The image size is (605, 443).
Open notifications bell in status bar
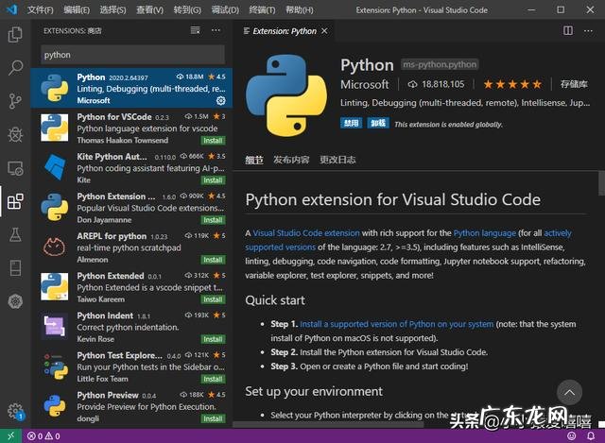[x=591, y=436]
